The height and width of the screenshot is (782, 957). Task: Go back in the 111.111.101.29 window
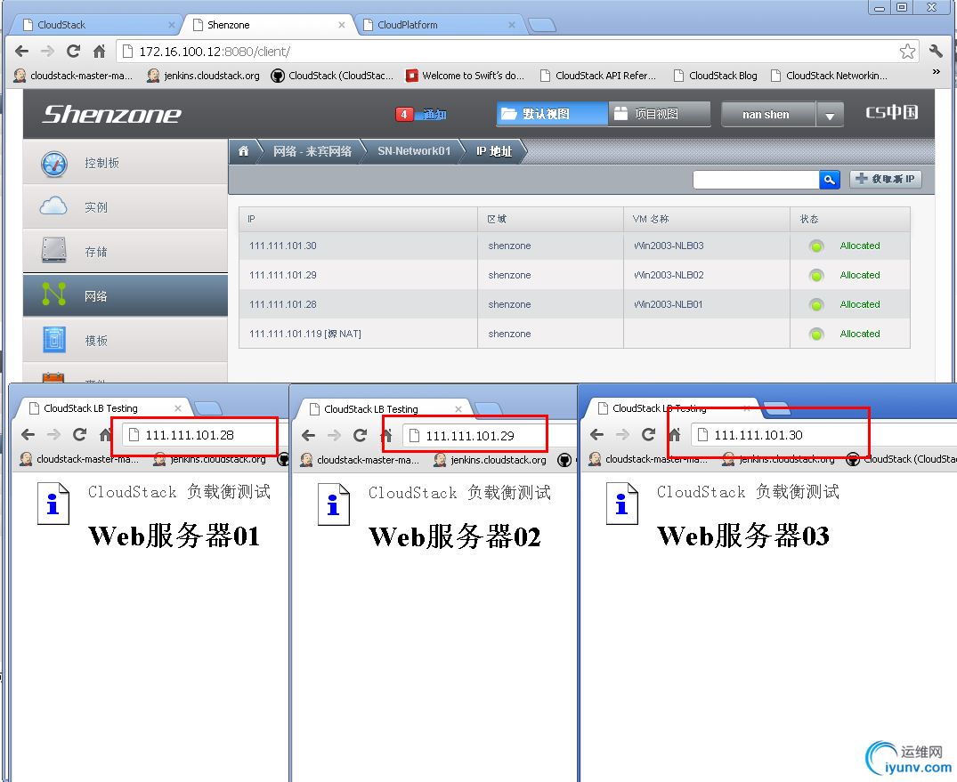click(x=309, y=435)
